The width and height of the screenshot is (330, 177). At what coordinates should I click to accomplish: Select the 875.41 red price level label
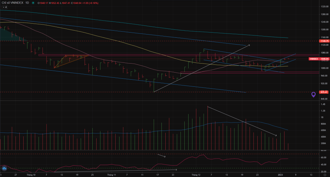(x=324, y=92)
